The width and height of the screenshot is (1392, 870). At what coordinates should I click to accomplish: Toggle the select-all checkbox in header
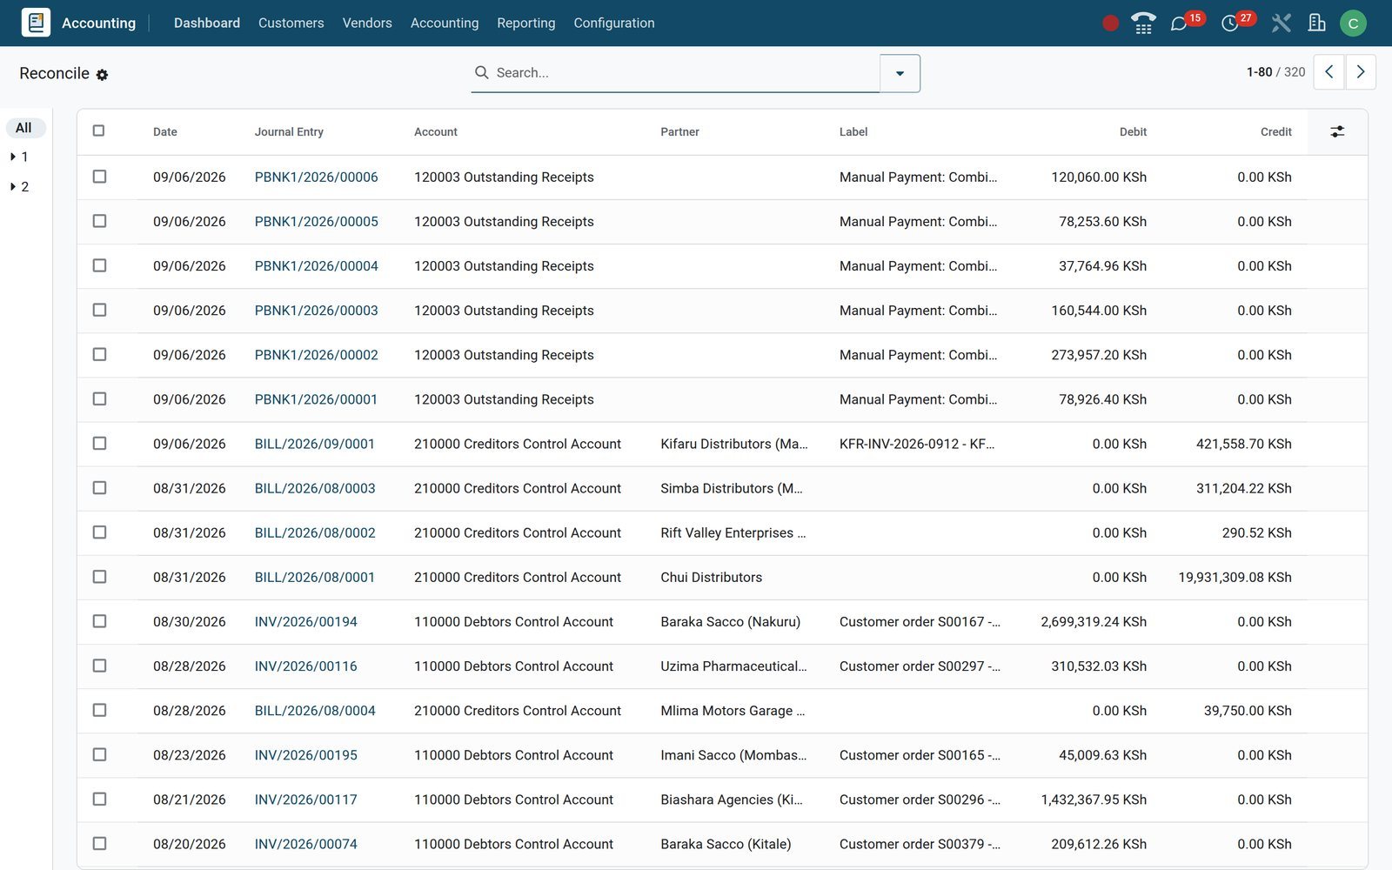click(x=98, y=130)
